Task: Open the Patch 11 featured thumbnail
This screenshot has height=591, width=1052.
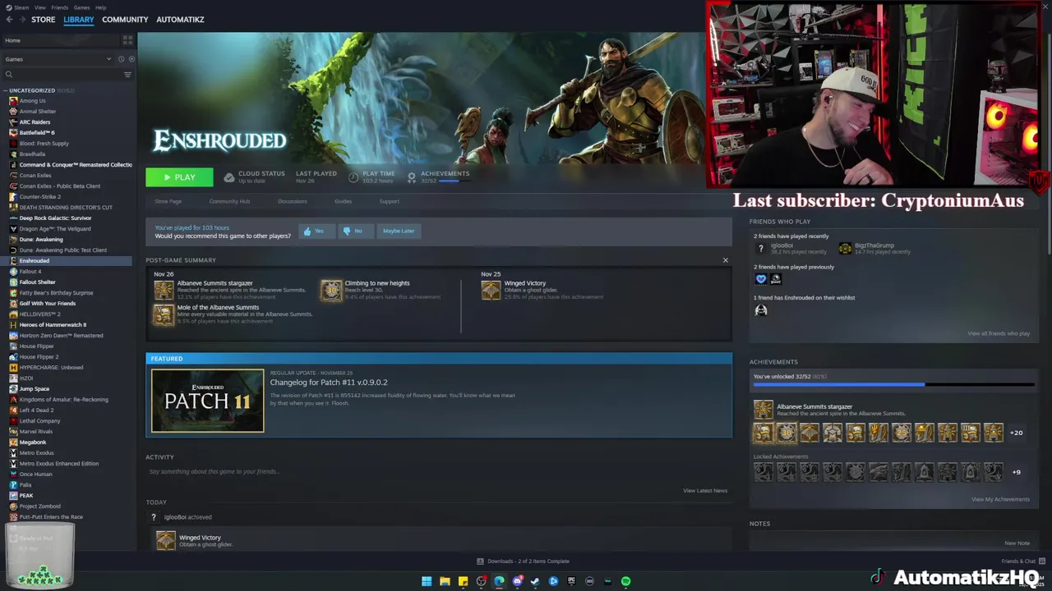Action: pyautogui.click(x=207, y=401)
